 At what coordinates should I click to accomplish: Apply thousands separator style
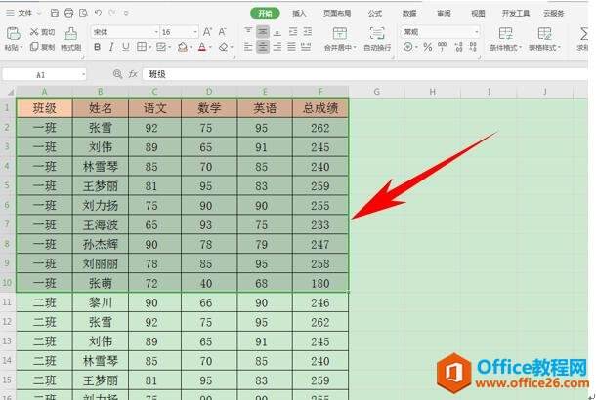coord(442,47)
